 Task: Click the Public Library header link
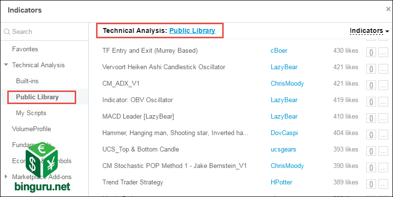192,30
